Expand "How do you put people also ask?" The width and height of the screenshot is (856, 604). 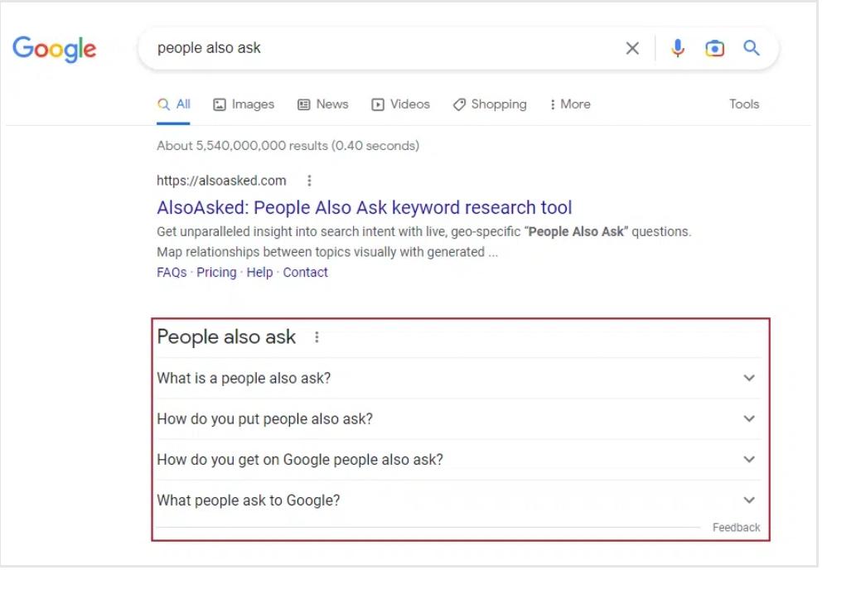click(x=749, y=419)
